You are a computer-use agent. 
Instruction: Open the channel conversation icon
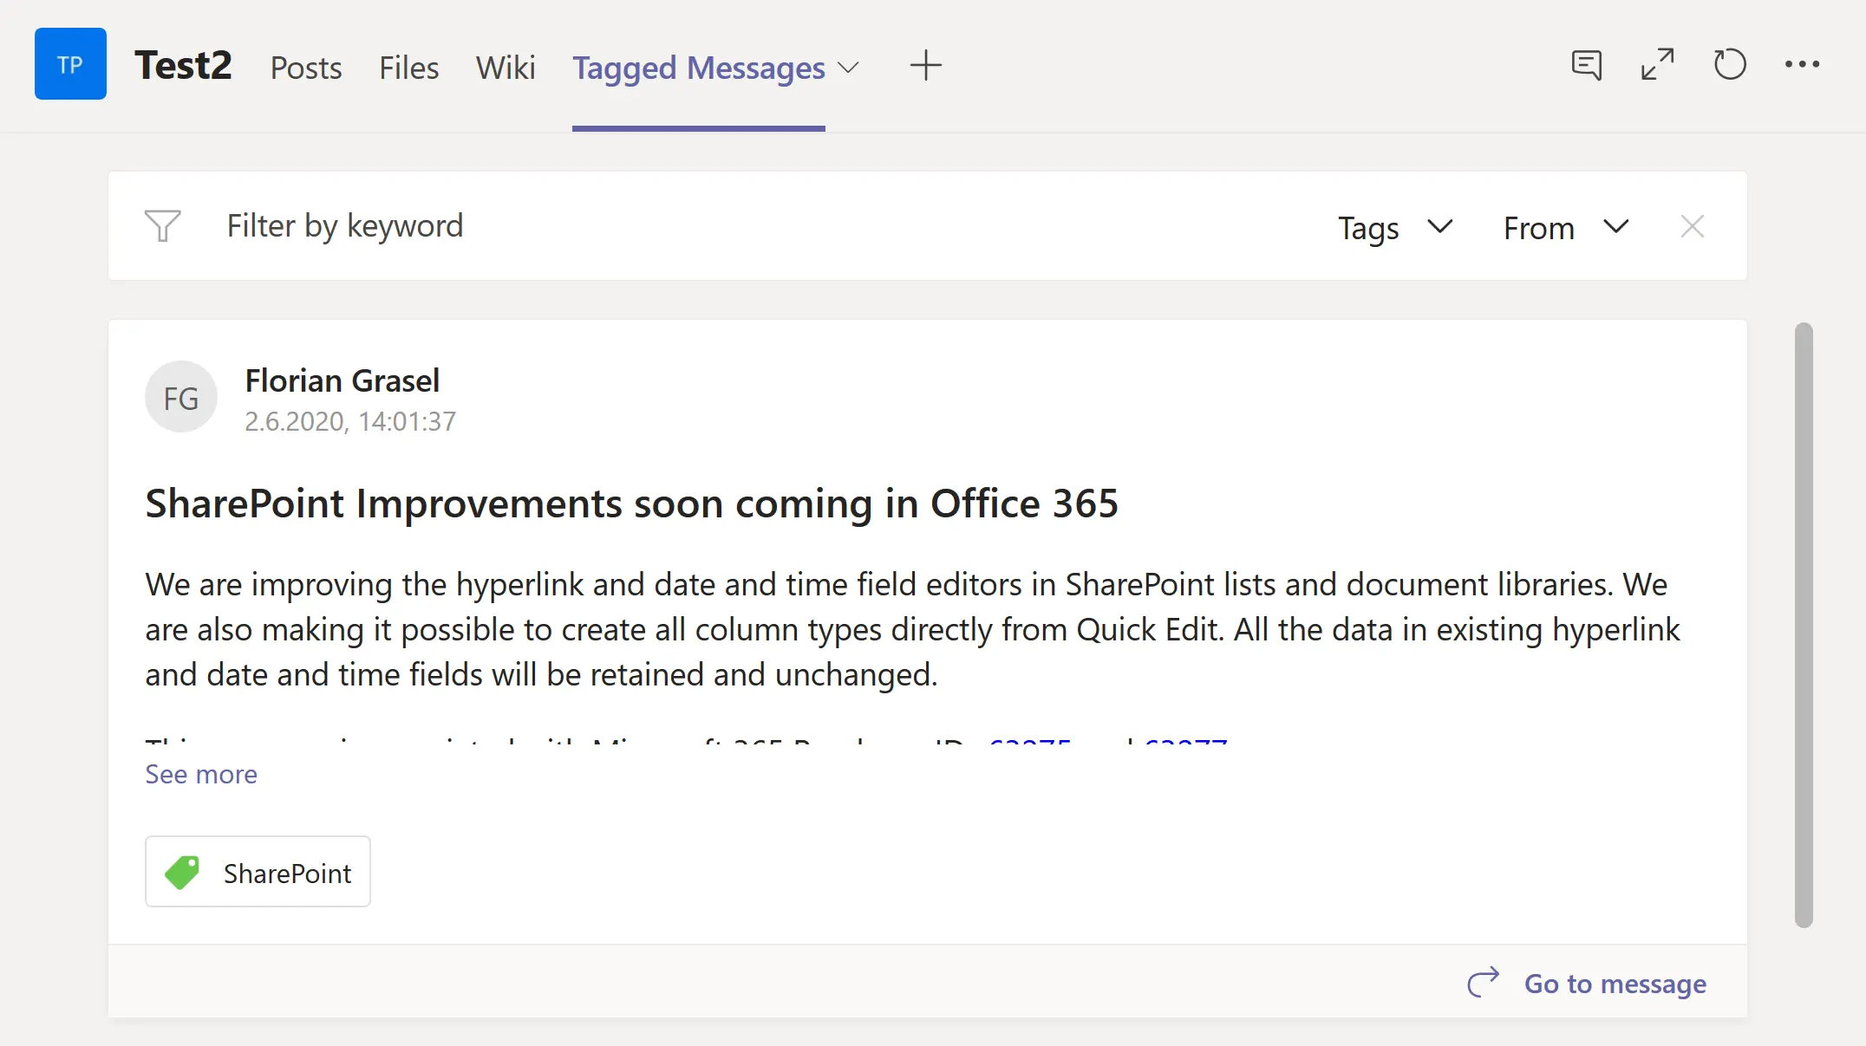coord(1585,65)
